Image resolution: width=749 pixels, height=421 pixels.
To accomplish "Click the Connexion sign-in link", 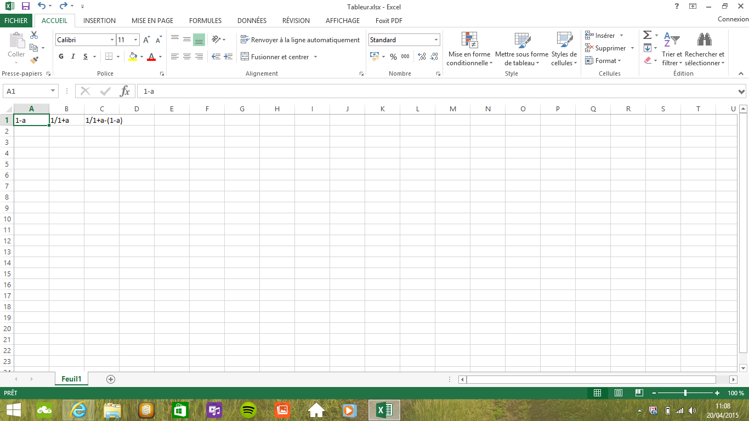I will point(733,19).
